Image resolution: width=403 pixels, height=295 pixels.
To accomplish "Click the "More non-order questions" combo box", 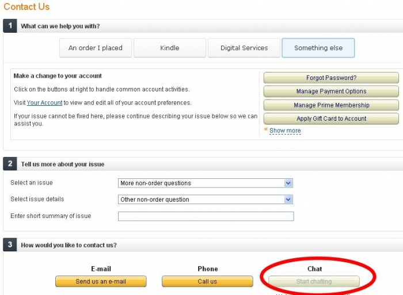I will tap(206, 183).
